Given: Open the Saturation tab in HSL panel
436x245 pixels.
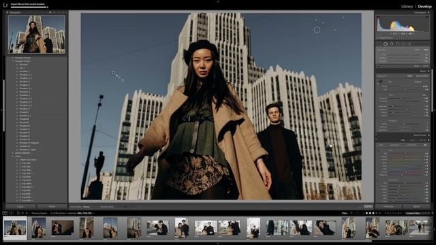Looking at the screenshot, I should [394, 145].
